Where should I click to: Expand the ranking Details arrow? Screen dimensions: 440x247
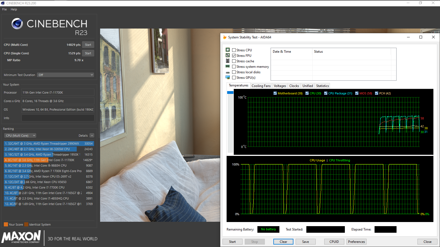coord(92,136)
